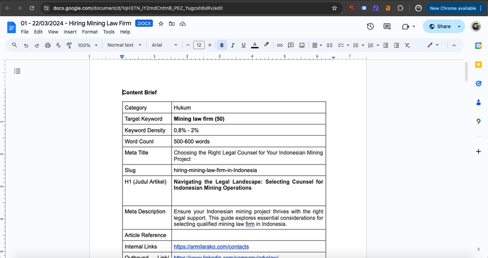Star this document
488x258 pixels.
pyautogui.click(x=161, y=24)
